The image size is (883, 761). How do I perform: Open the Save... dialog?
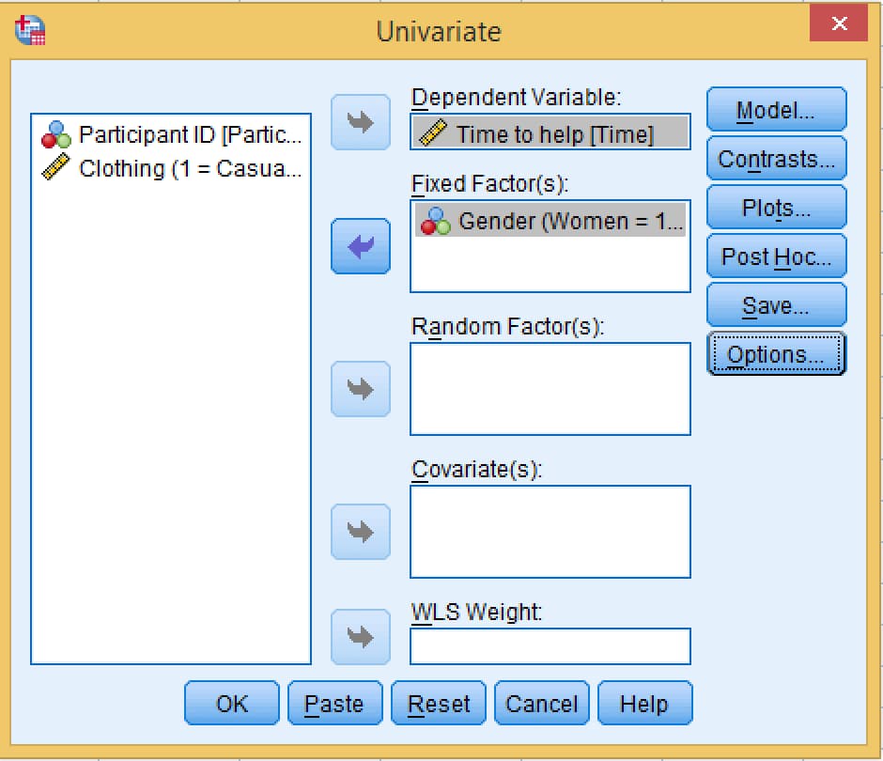coord(776,305)
